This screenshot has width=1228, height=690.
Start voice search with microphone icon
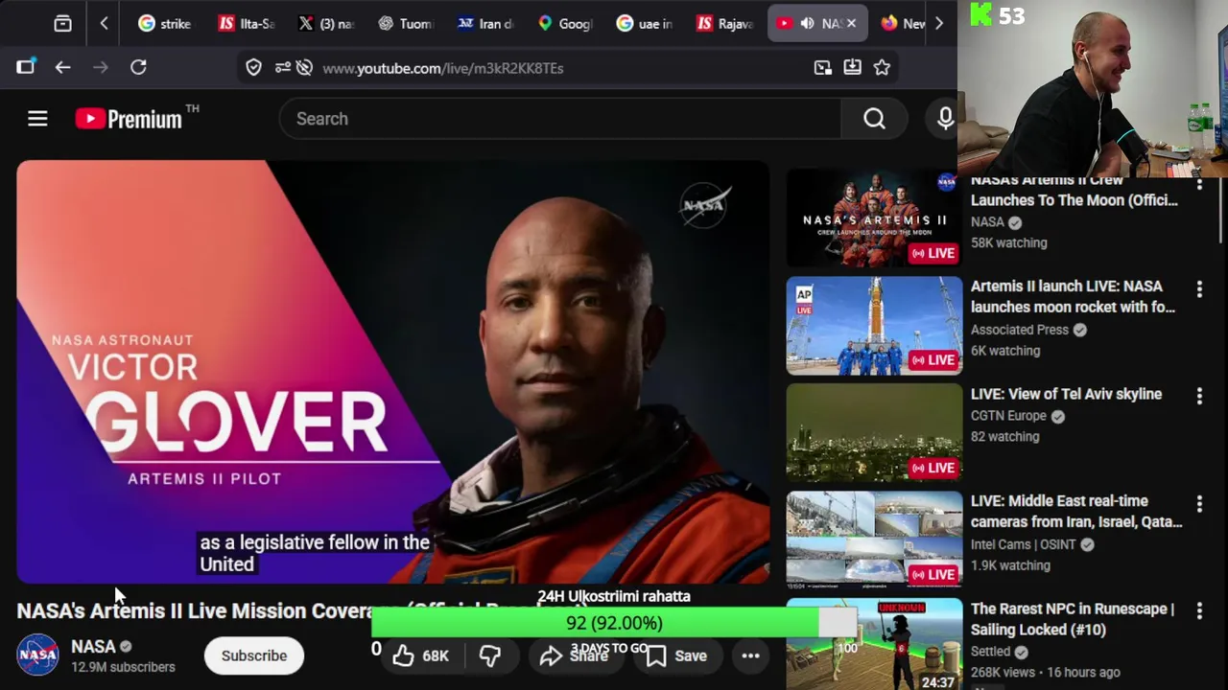coord(945,118)
